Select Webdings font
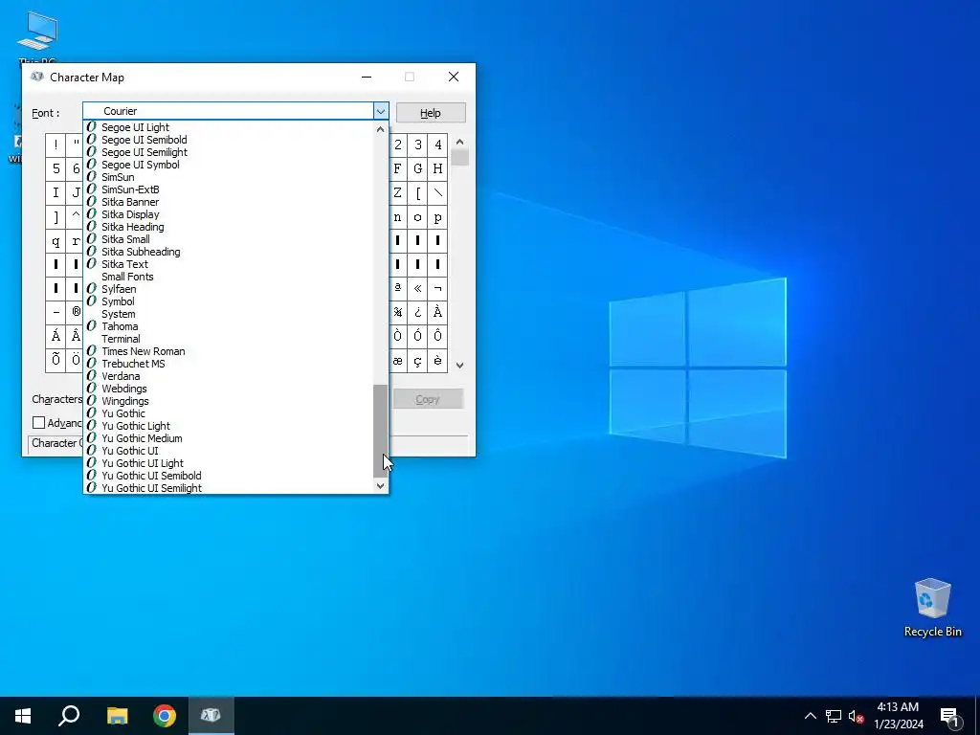This screenshot has width=980, height=735. 228,389
